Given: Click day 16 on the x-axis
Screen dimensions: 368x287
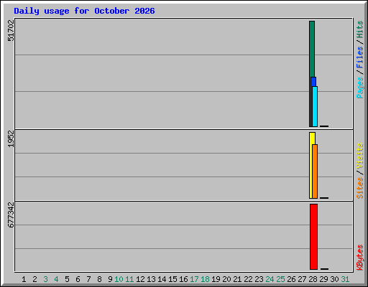Looking at the screenshot, I should pos(183,279).
